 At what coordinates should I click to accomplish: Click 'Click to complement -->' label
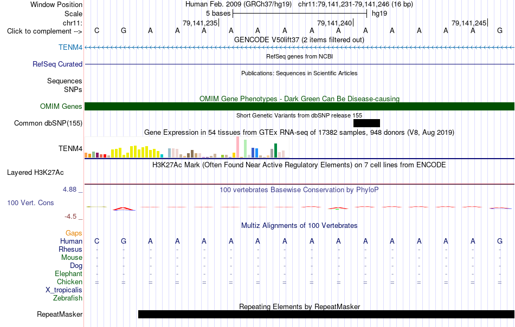coord(44,31)
